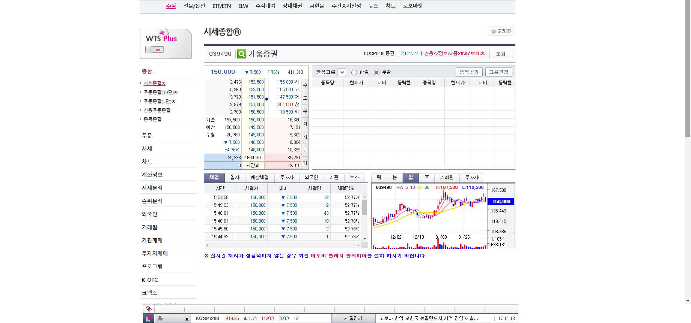The width and height of the screenshot is (691, 323).
Task: Expand the 순위분석 sidebar section
Action: click(x=152, y=201)
